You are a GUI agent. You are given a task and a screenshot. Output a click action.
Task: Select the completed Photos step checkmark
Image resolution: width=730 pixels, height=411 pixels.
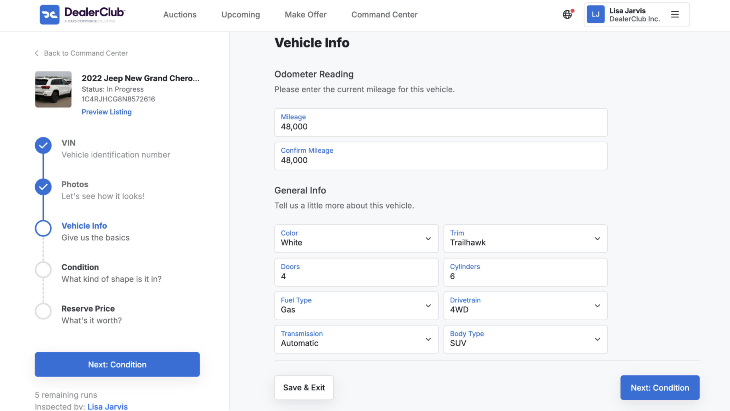(x=43, y=187)
